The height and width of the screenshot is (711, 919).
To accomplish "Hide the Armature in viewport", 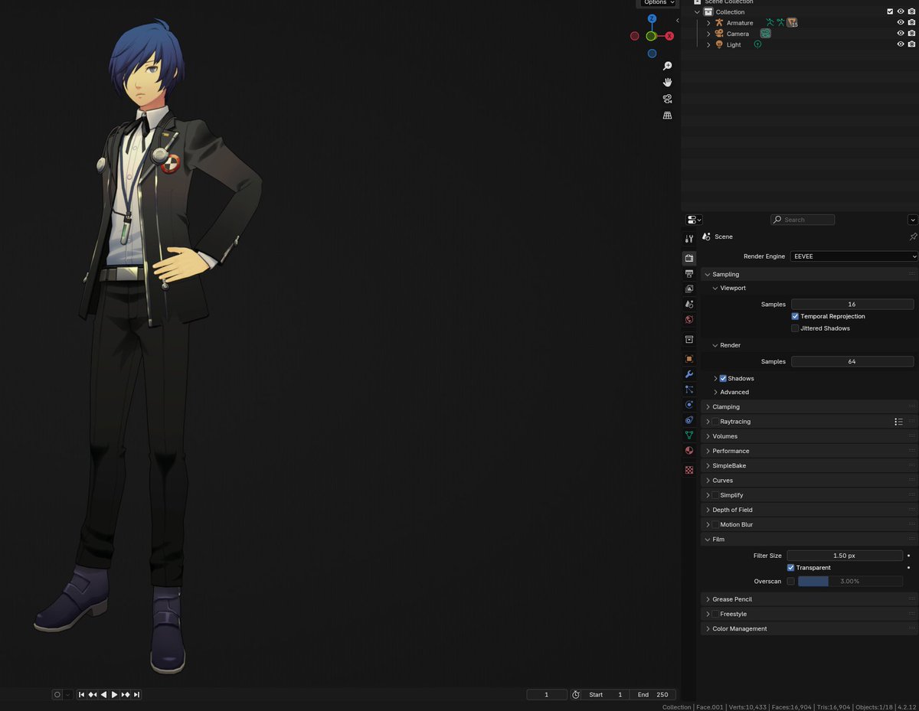I will tap(901, 23).
